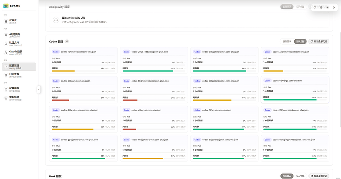
Task: Open the 认证文件 shield sidebar icon
Action: [6, 44]
